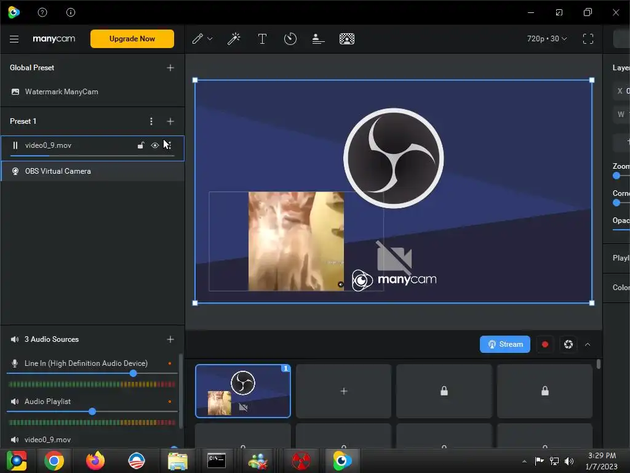This screenshot has height=473, width=630.
Task: Open Firefox from the taskbar
Action: (95, 461)
